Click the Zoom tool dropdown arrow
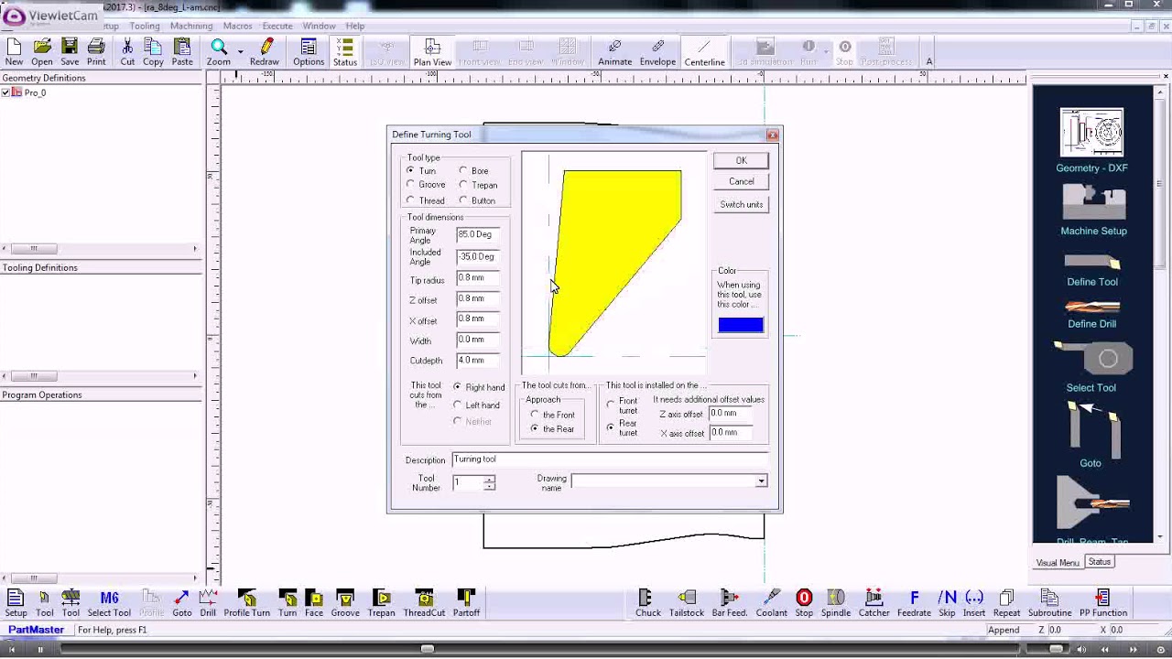Viewport: 1172px width, 659px height. (x=240, y=51)
